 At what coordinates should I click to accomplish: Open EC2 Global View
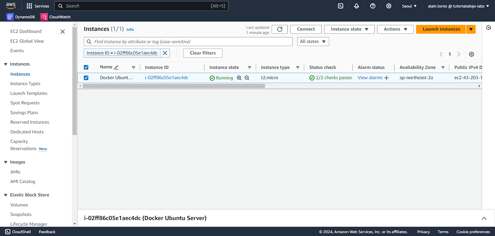(x=27, y=41)
